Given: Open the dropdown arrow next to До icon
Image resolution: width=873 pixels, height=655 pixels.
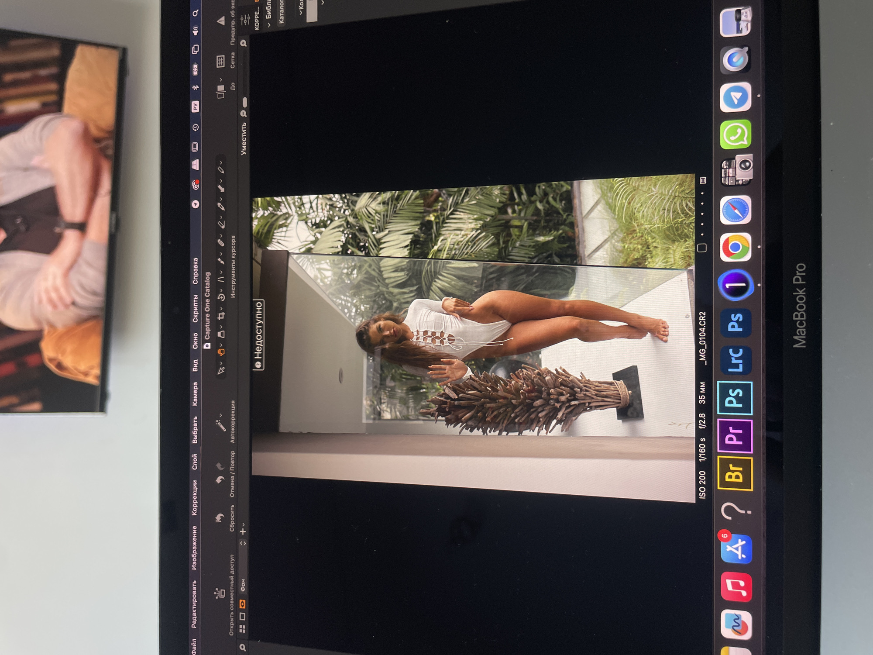Looking at the screenshot, I should pos(221,79).
